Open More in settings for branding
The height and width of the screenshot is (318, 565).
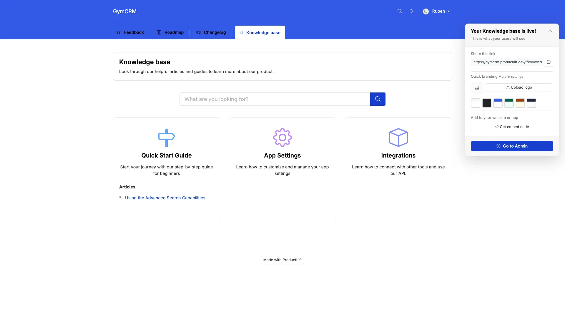(x=511, y=77)
